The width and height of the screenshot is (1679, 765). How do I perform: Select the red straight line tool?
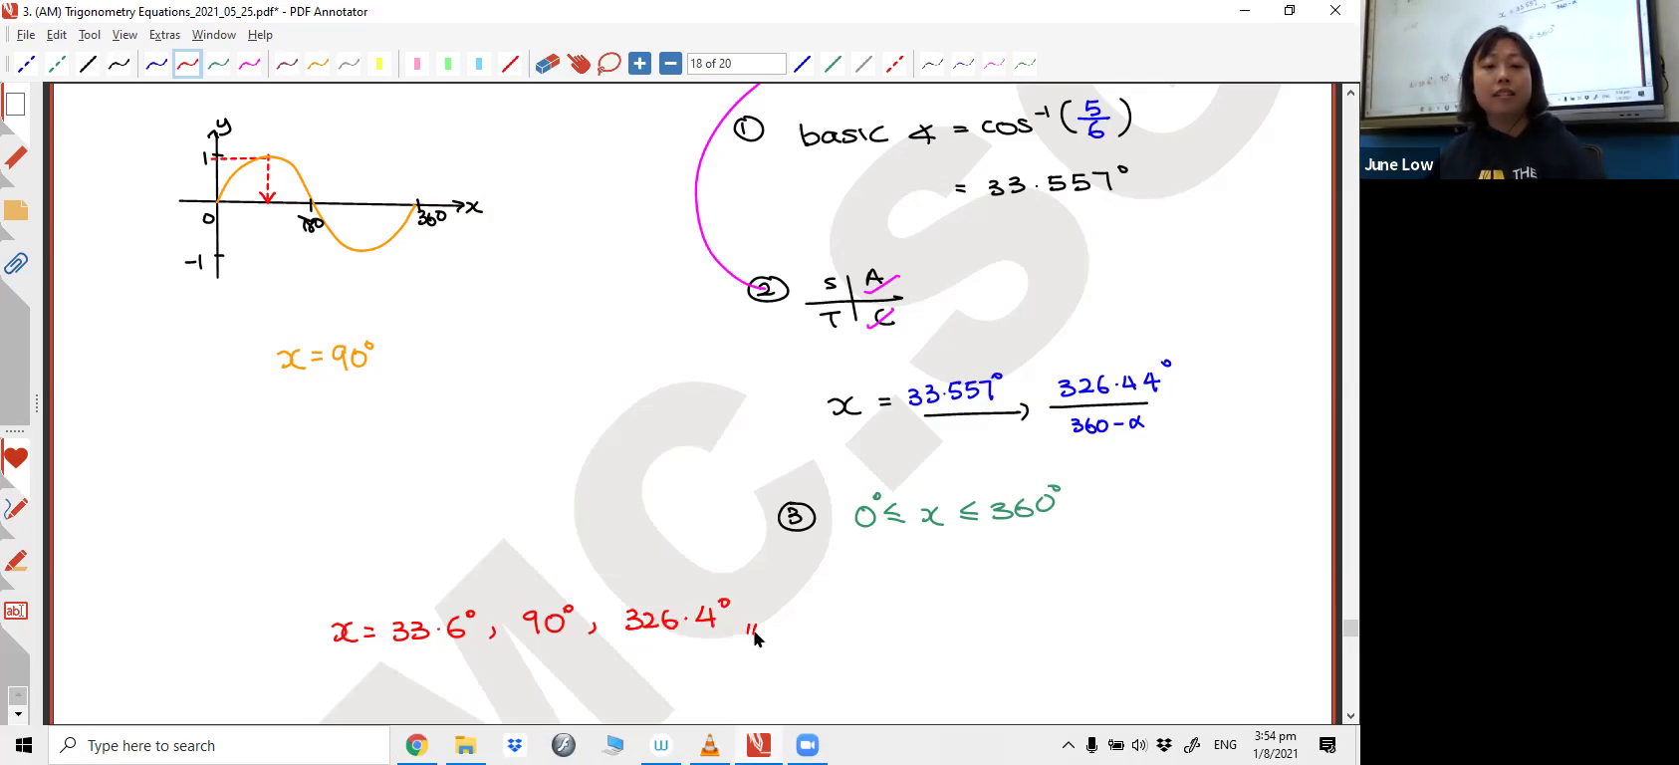[510, 64]
